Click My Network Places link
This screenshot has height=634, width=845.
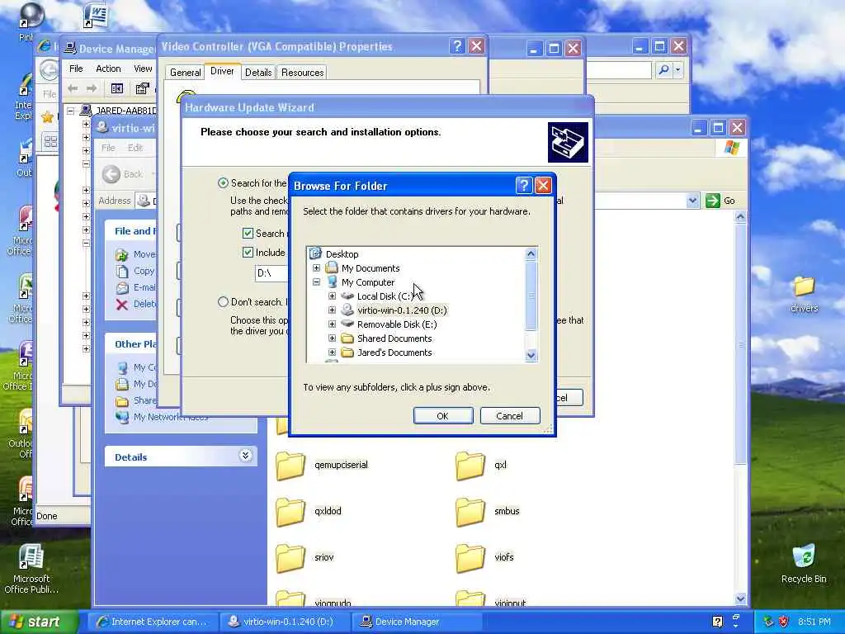point(170,417)
